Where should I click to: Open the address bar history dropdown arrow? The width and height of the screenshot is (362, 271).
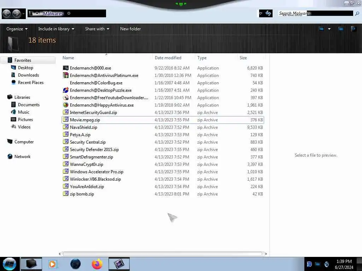point(261,13)
